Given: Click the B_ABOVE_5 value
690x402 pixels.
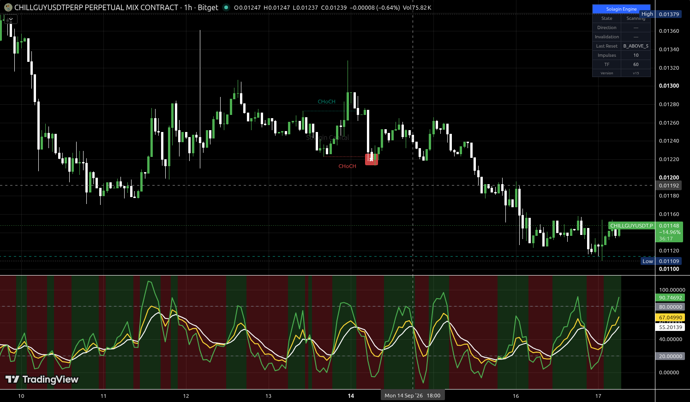Looking at the screenshot, I should [x=636, y=46].
